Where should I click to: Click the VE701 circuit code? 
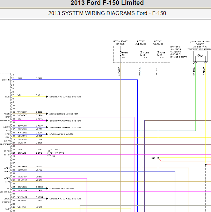pyautogui.click(x=39, y=167)
